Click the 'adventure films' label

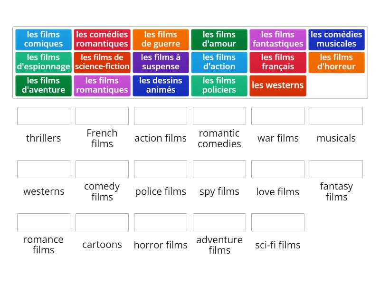click(219, 245)
